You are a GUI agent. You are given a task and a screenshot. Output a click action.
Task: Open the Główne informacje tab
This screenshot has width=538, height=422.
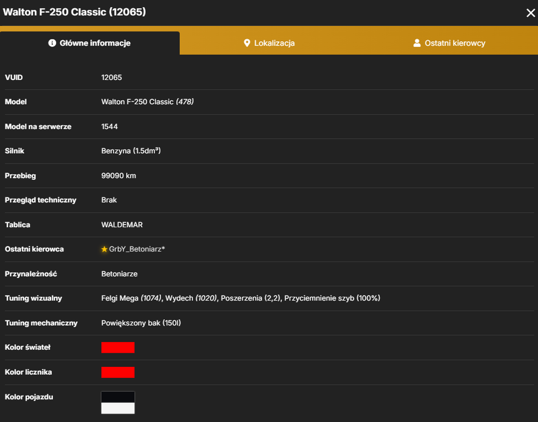point(89,43)
